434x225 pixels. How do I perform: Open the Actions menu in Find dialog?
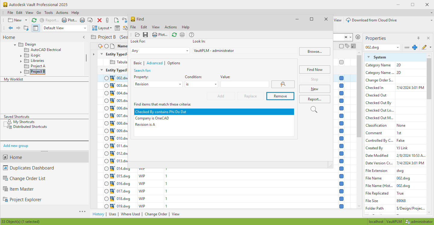click(171, 27)
